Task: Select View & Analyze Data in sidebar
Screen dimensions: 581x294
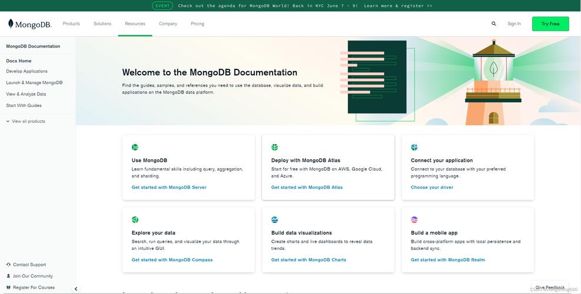Action: click(x=26, y=94)
